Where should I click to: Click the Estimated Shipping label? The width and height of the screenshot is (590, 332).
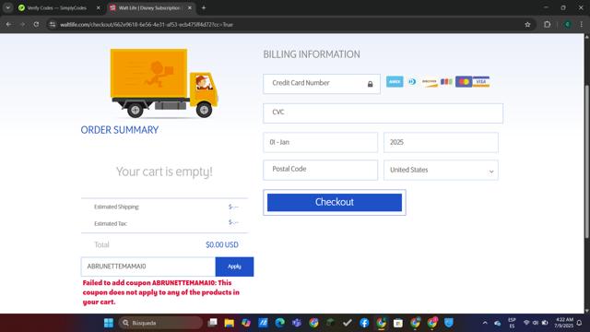(x=116, y=207)
